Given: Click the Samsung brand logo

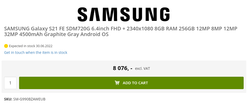Looking at the screenshot, I should click(x=123, y=14).
